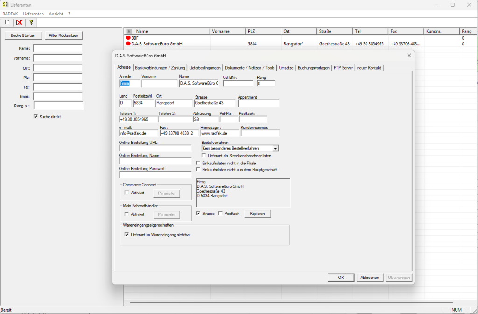Open the FTP Server tab
The image size is (478, 314).
tap(344, 68)
